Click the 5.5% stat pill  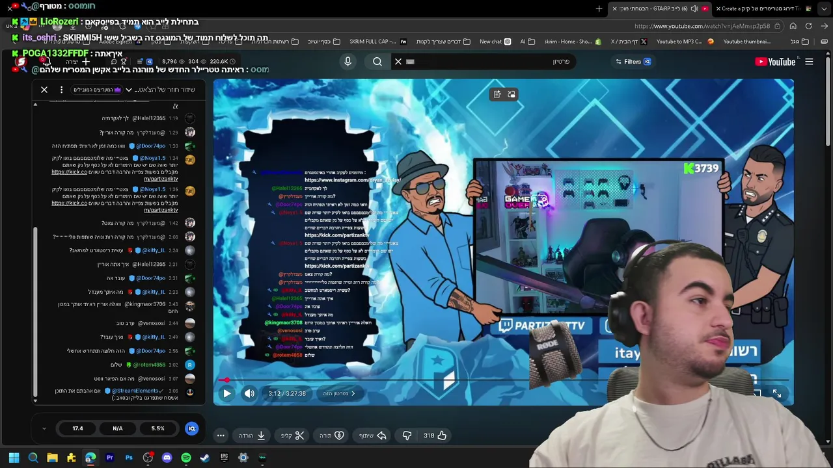157,428
